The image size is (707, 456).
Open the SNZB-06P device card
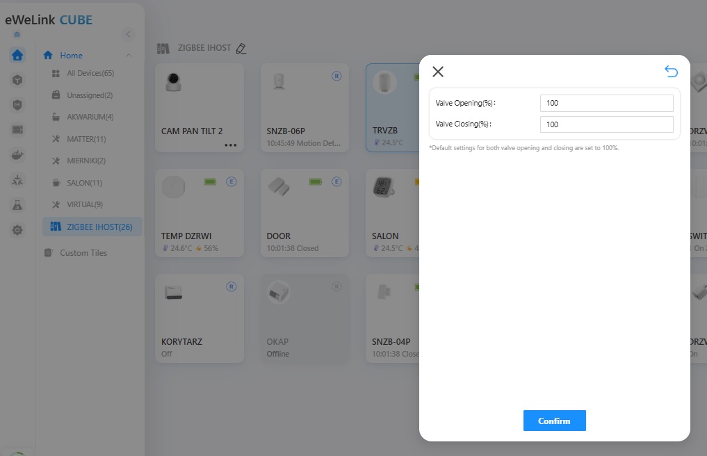click(304, 108)
